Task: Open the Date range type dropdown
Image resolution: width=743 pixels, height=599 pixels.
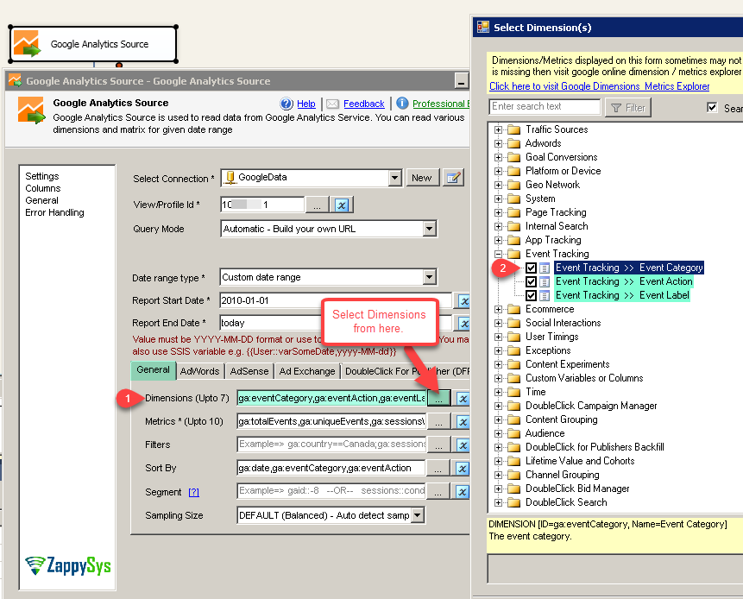Action: click(429, 277)
